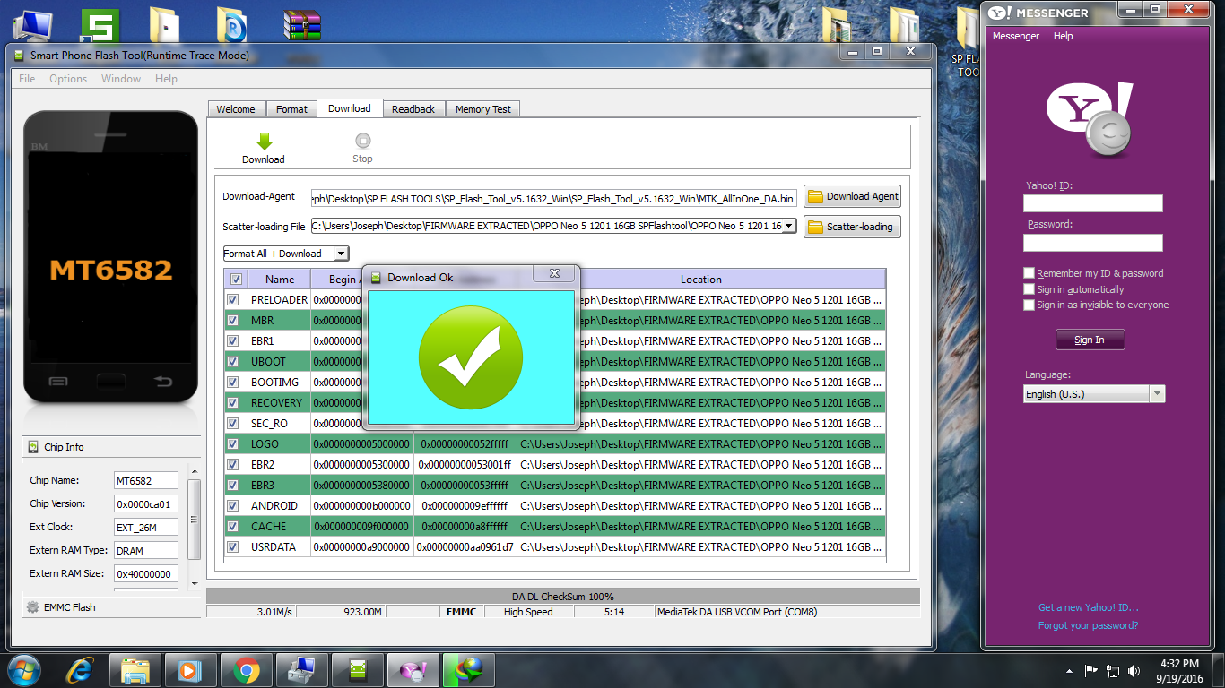Enable Remember my ID & password
This screenshot has height=688, width=1225.
point(1030,273)
